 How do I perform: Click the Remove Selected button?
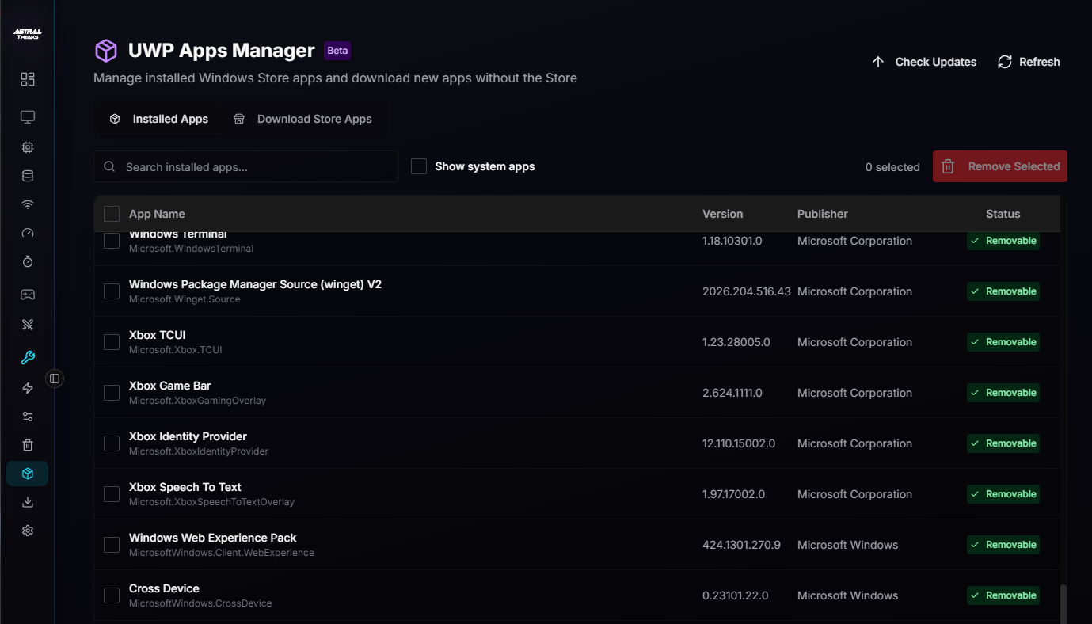click(x=999, y=166)
